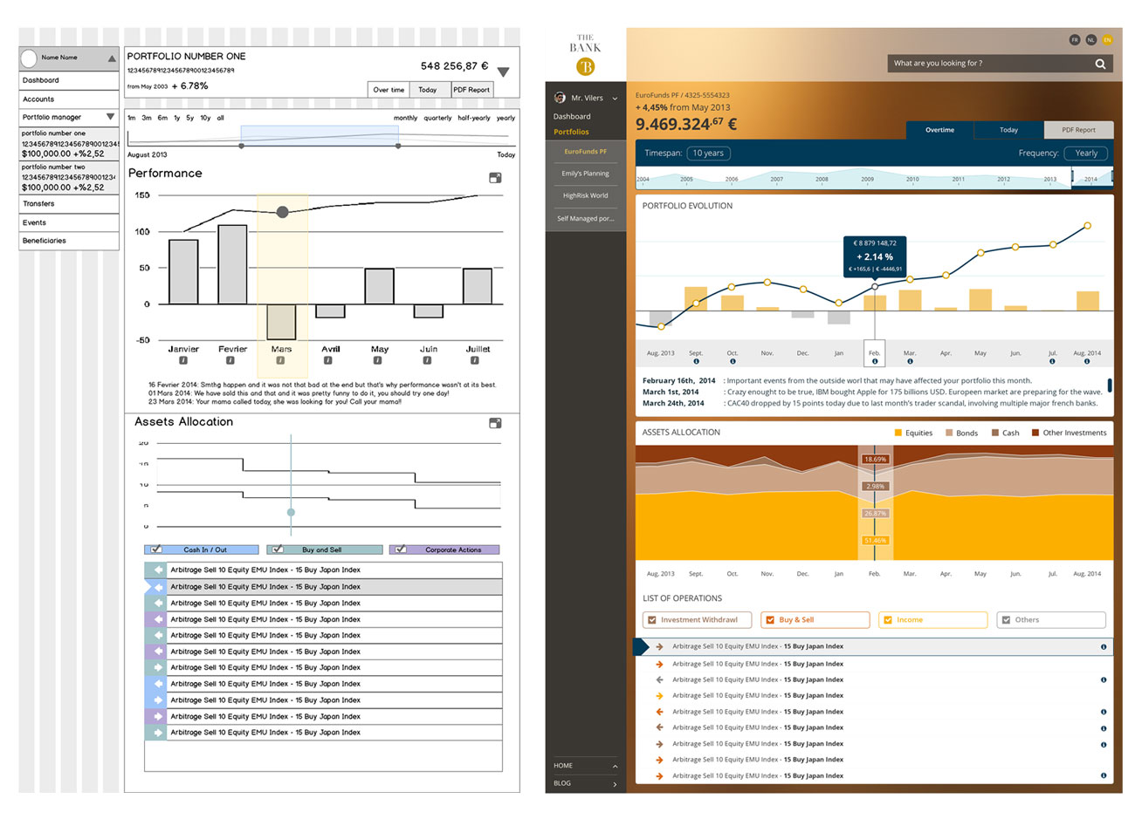Viewport: 1135px width, 819px height.
Task: Switch language by clicking the FR icon
Action: pyautogui.click(x=1073, y=39)
